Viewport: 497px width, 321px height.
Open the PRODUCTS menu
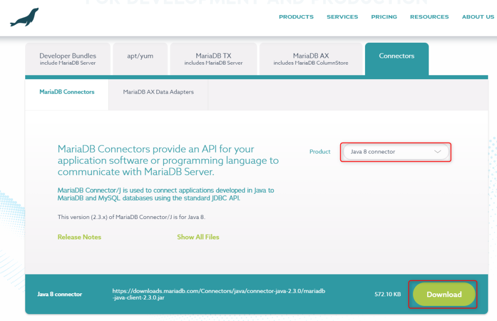click(296, 17)
